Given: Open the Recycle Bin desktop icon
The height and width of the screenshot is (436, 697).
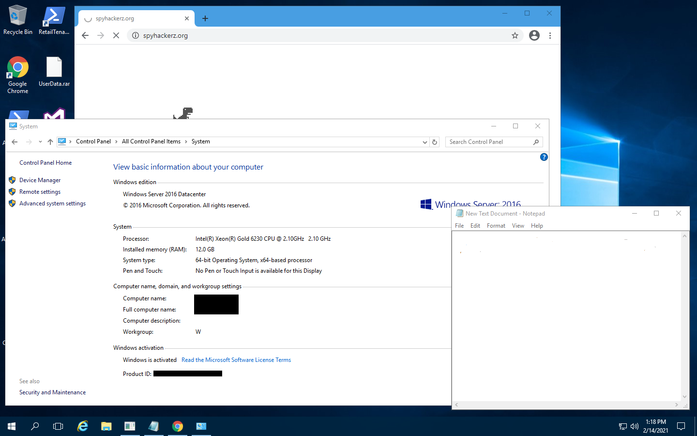Looking at the screenshot, I should (18, 20).
